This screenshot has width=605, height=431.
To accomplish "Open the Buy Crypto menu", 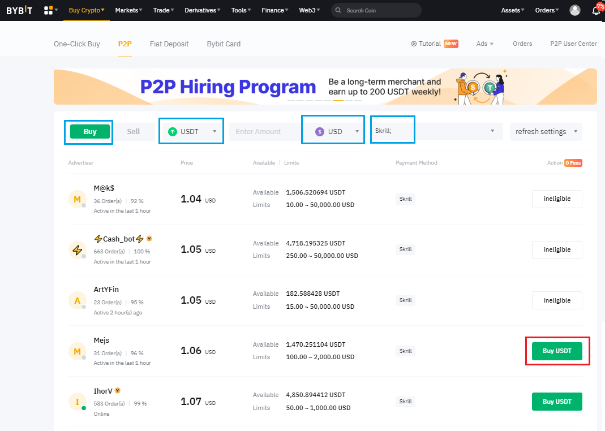I will (87, 10).
